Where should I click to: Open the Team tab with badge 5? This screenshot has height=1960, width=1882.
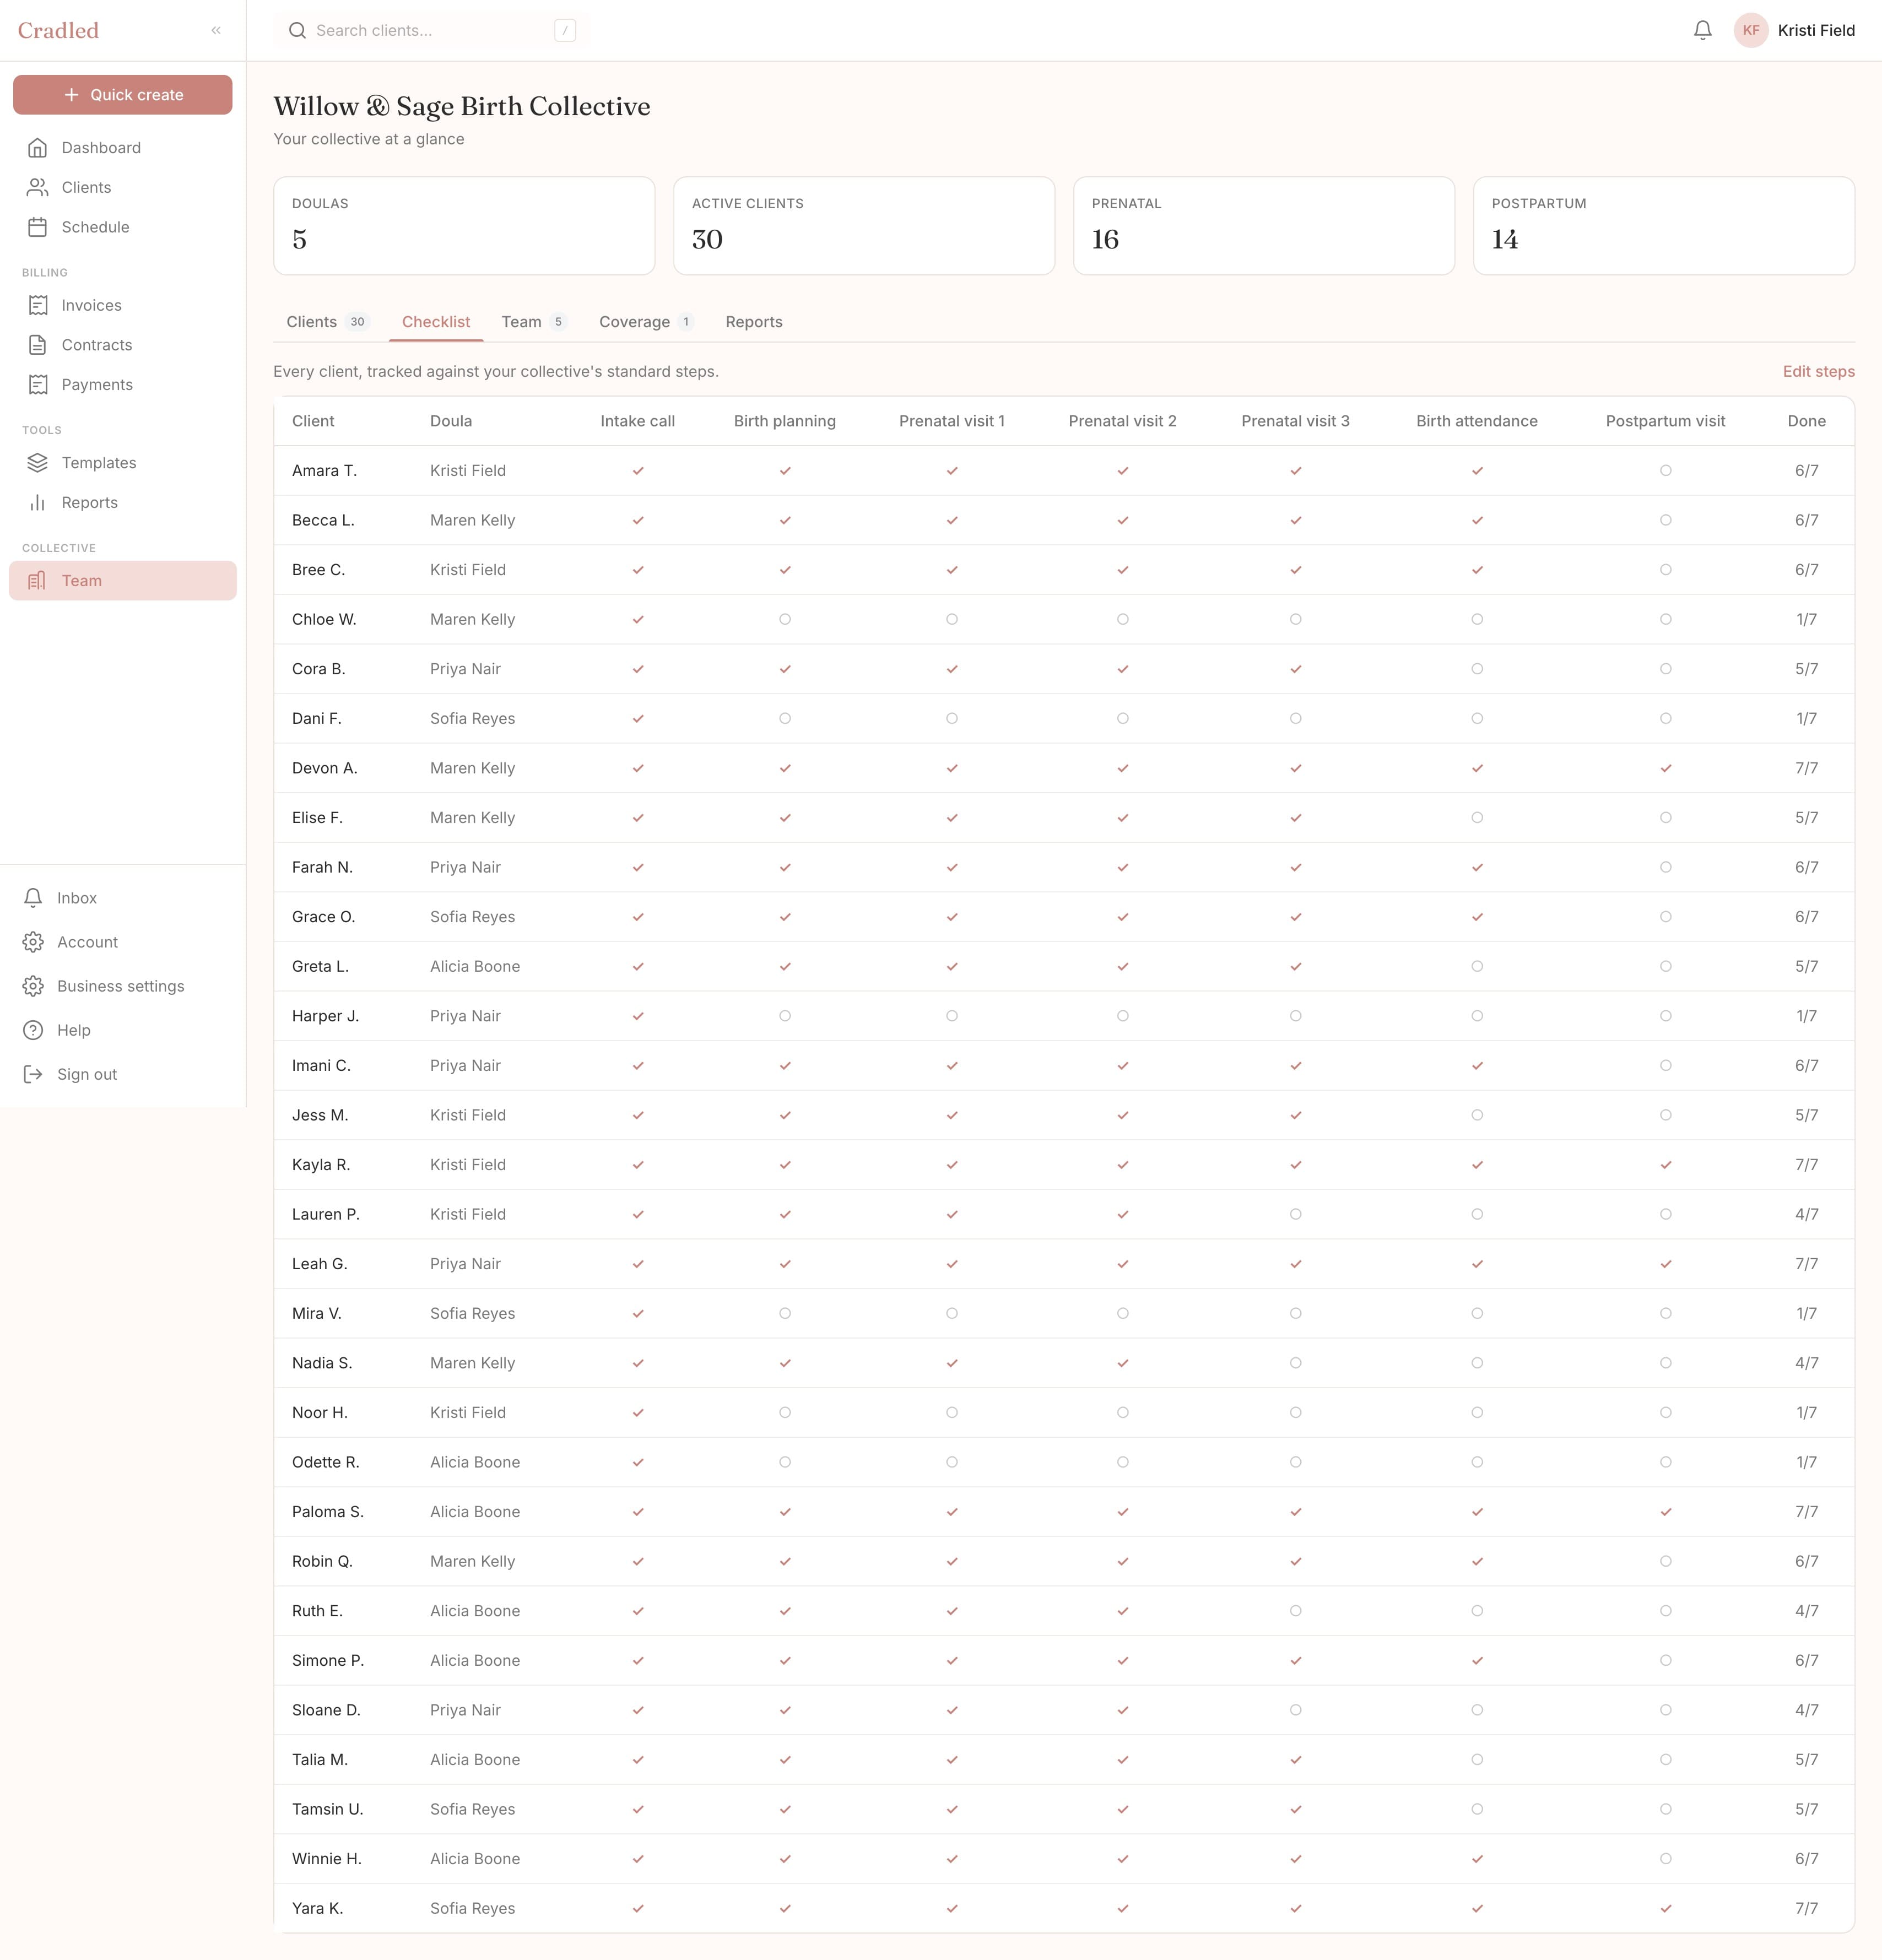534,322
